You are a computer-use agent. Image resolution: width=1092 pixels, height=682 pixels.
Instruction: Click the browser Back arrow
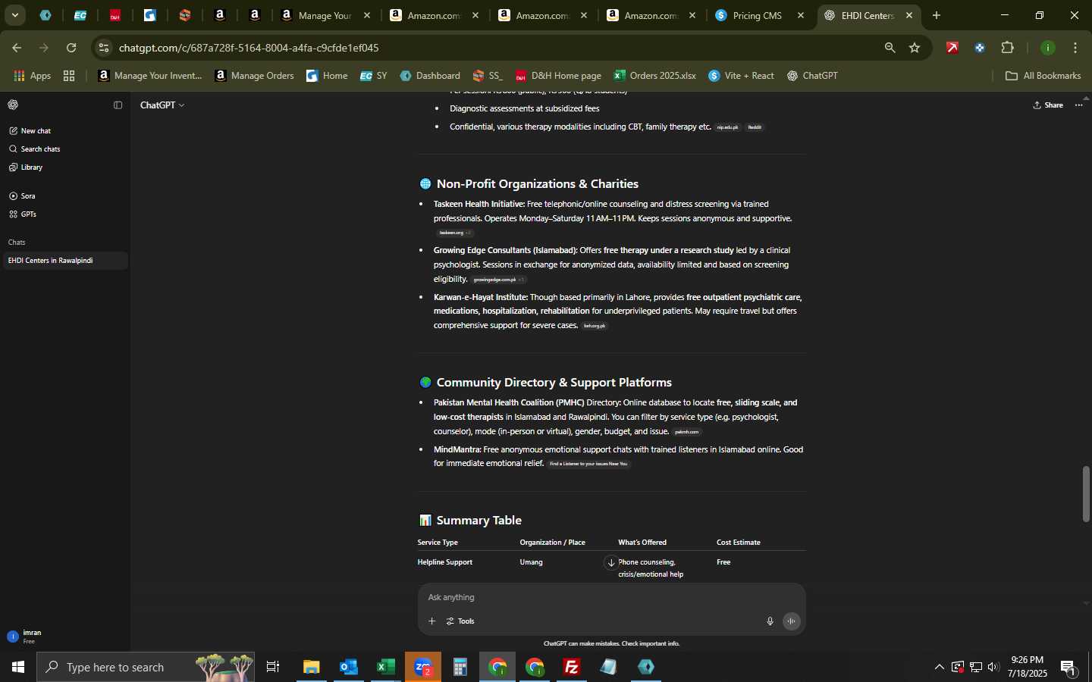coord(17,48)
